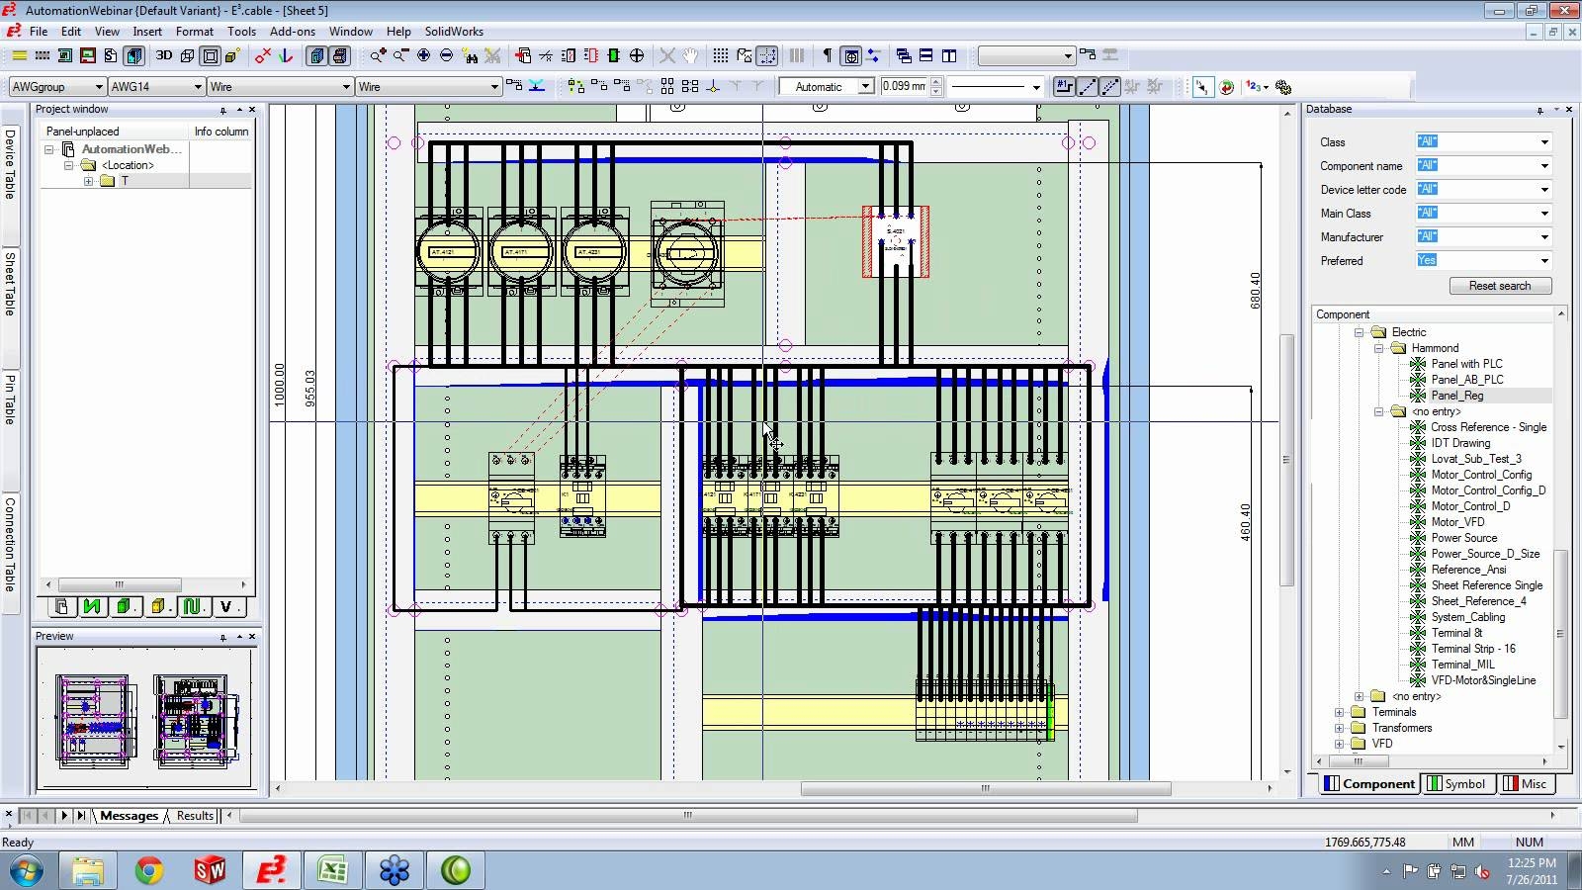Screen dimensions: 1582x890
Task: Click the Grid display toolbar icon
Action: [721, 56]
